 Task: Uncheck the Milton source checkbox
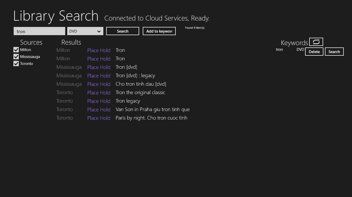[x=16, y=50]
